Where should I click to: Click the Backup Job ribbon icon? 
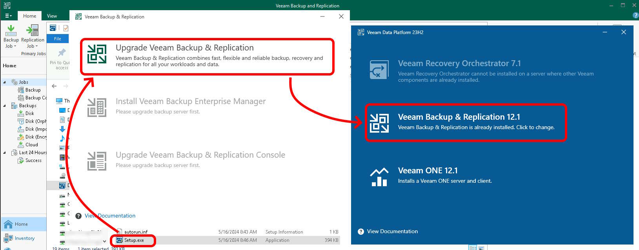pos(11,31)
